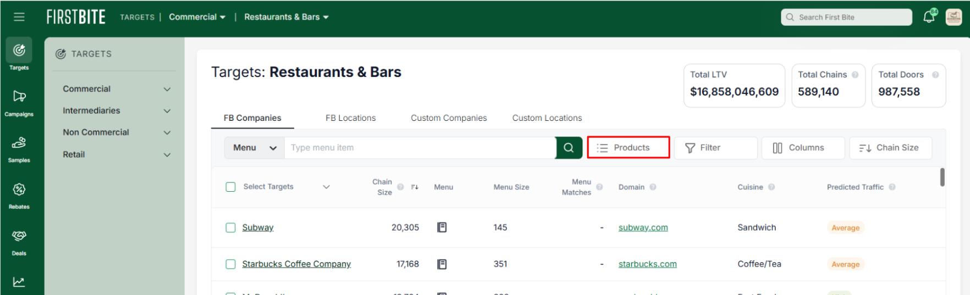Switch to the FB Locations tab
This screenshot has width=970, height=295.
351,118
